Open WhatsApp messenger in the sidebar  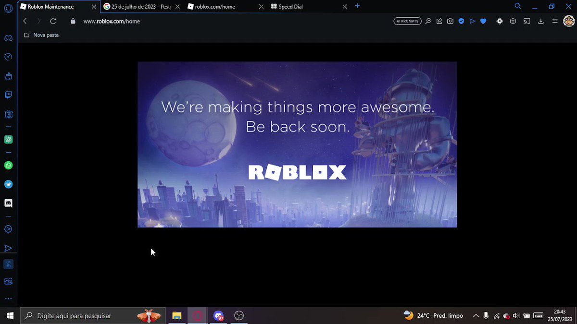(x=8, y=165)
